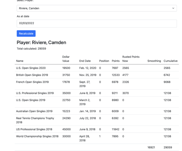Screen dimensions: 182x151
Task: Click the Player: Riviere, Camden heading
Action: click(41, 43)
